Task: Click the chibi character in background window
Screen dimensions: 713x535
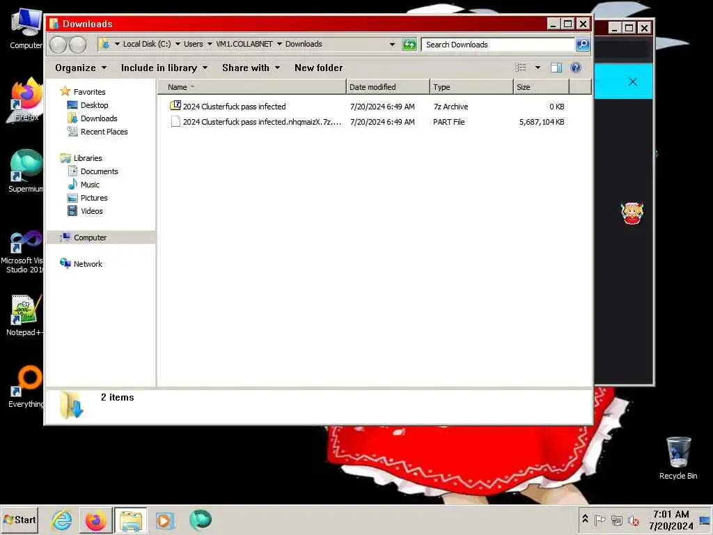Action: tap(632, 213)
